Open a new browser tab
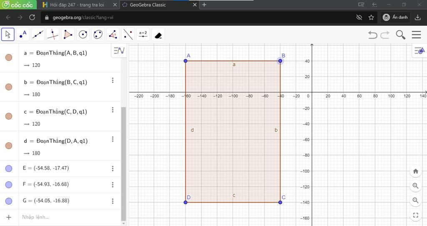This screenshot has width=427, height=226. coord(204,5)
